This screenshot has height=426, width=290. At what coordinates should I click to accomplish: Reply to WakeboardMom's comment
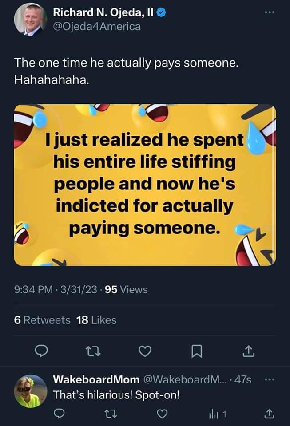(59, 414)
